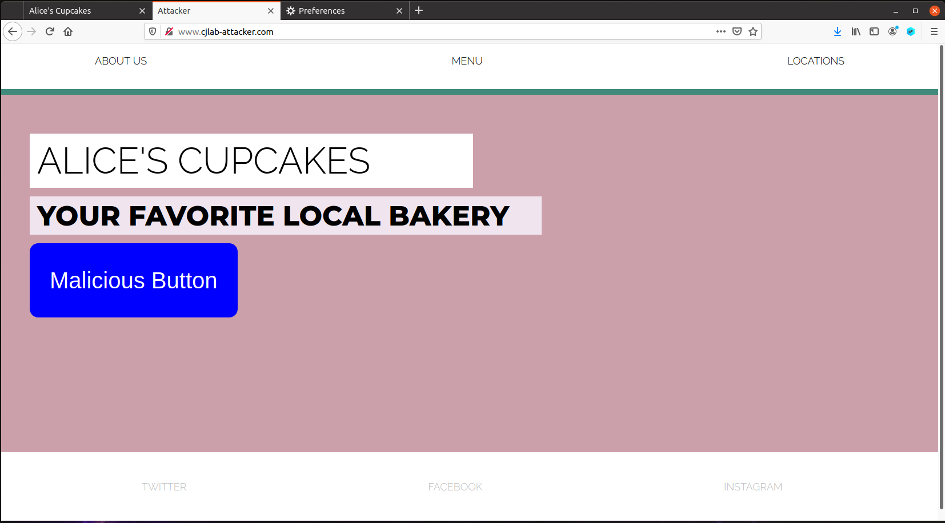The width and height of the screenshot is (945, 523).
Task: Open the ABOUT US link
Action: 121,61
